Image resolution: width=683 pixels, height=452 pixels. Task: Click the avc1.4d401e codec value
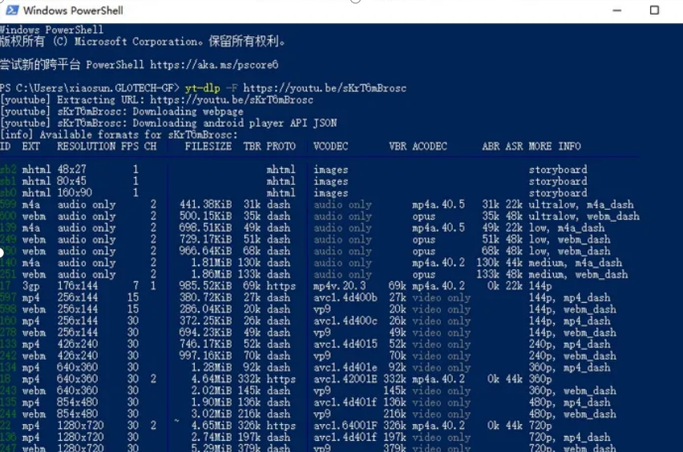click(x=346, y=368)
